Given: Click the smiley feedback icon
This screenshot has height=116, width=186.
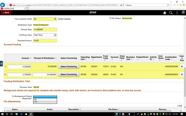Looking at the screenshot, I should [184, 5].
